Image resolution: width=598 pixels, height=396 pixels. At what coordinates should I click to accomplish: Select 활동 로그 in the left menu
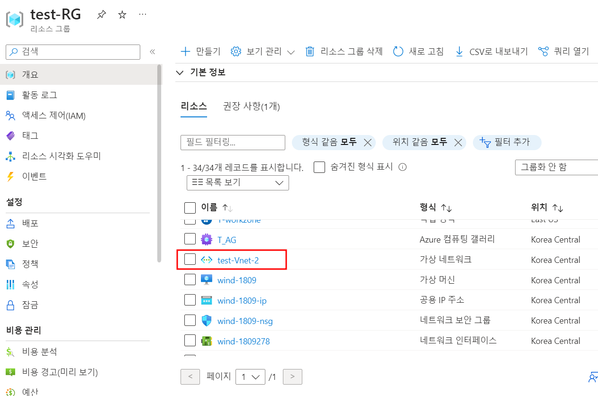pos(40,95)
